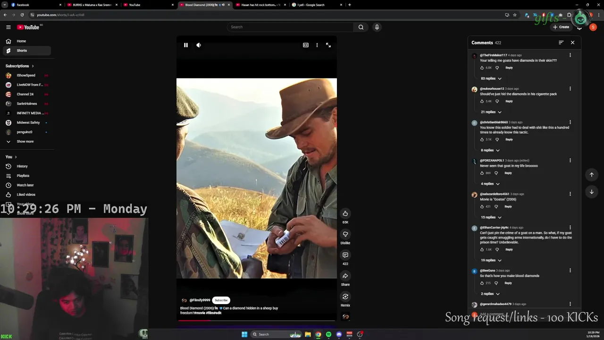Dislike nukeurhouse12's comment
604x340 pixels.
(x=497, y=101)
